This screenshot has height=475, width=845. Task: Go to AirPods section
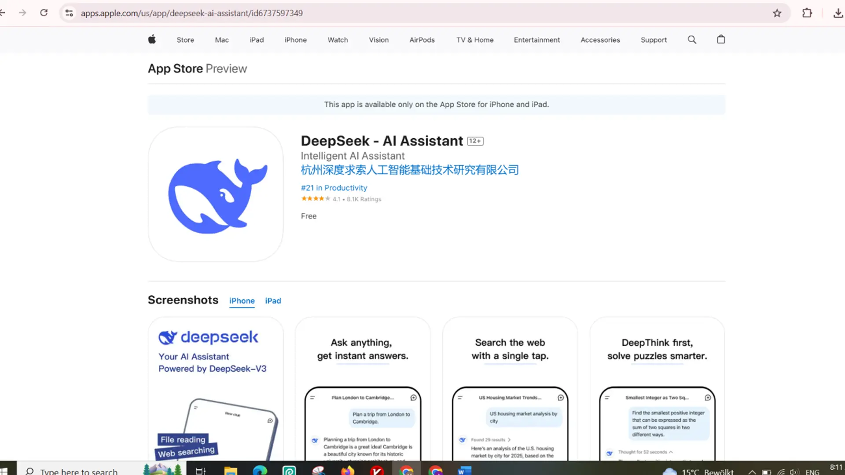[x=422, y=40]
